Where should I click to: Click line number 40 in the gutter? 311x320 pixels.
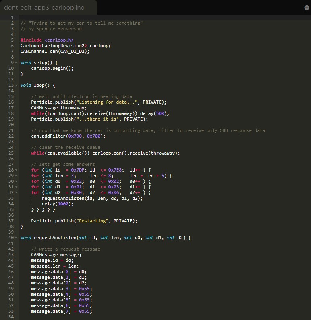(x=11, y=238)
